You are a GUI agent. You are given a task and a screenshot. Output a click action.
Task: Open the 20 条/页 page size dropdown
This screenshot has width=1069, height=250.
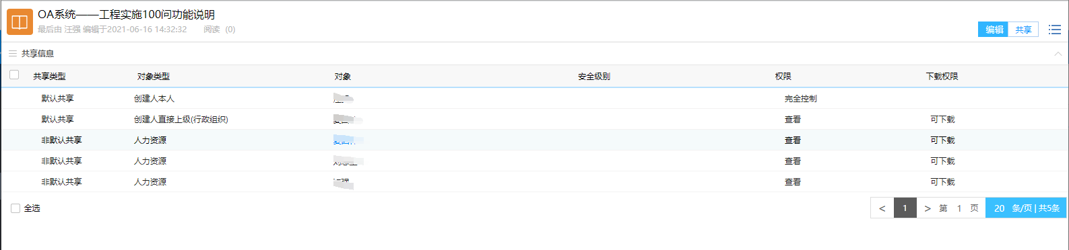tap(1026, 208)
